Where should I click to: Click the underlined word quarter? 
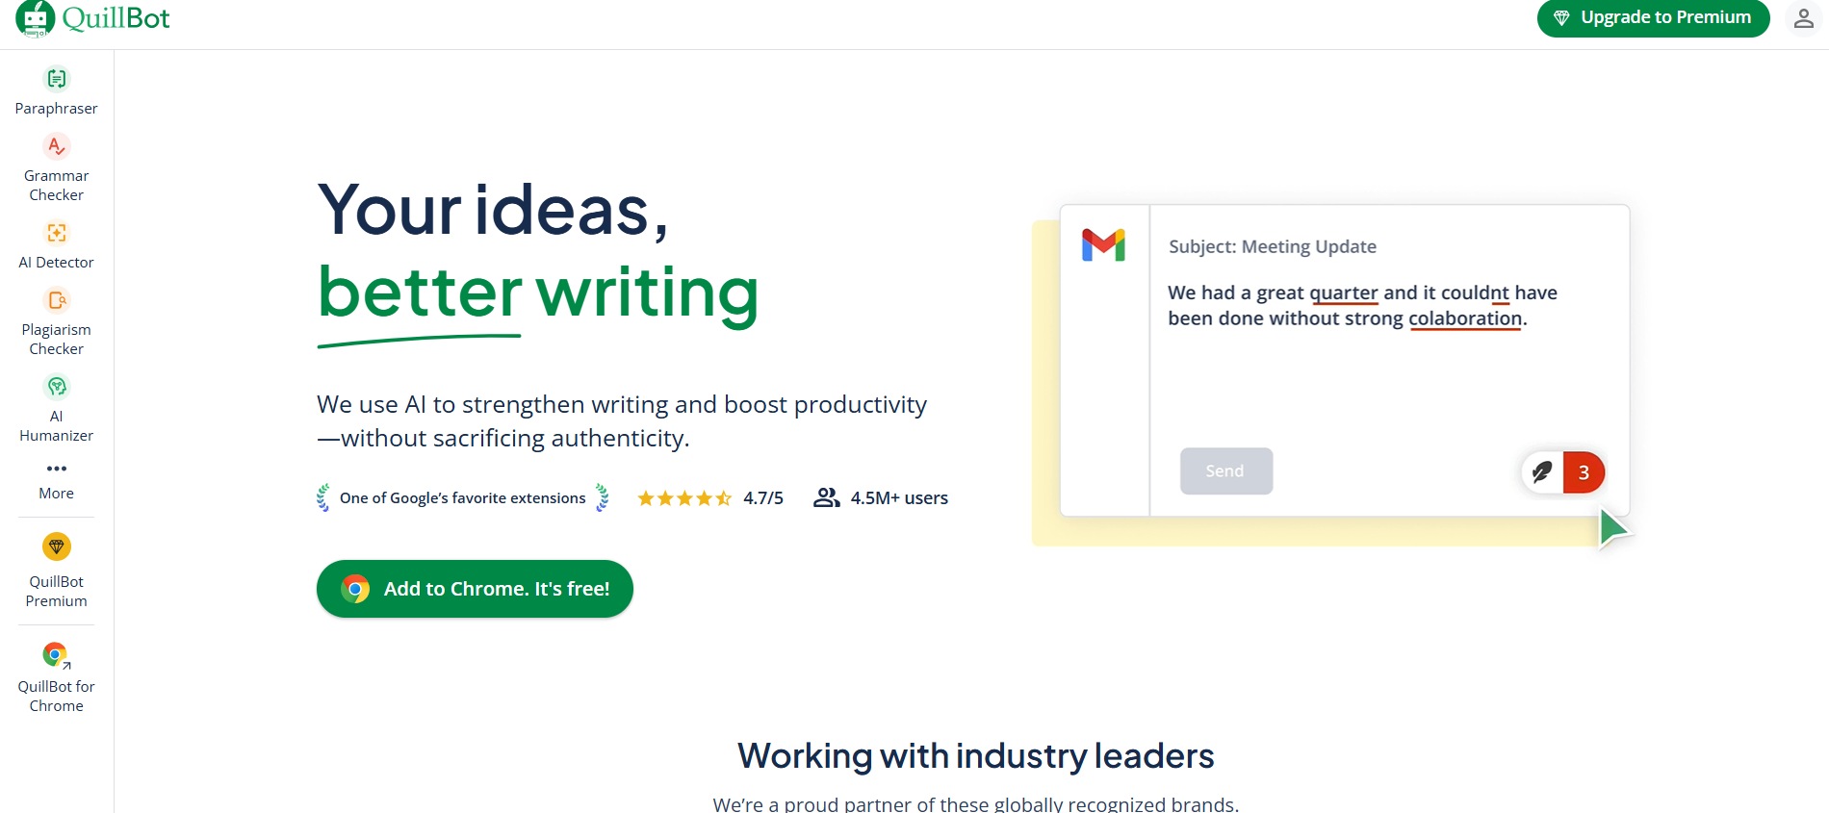point(1344,292)
